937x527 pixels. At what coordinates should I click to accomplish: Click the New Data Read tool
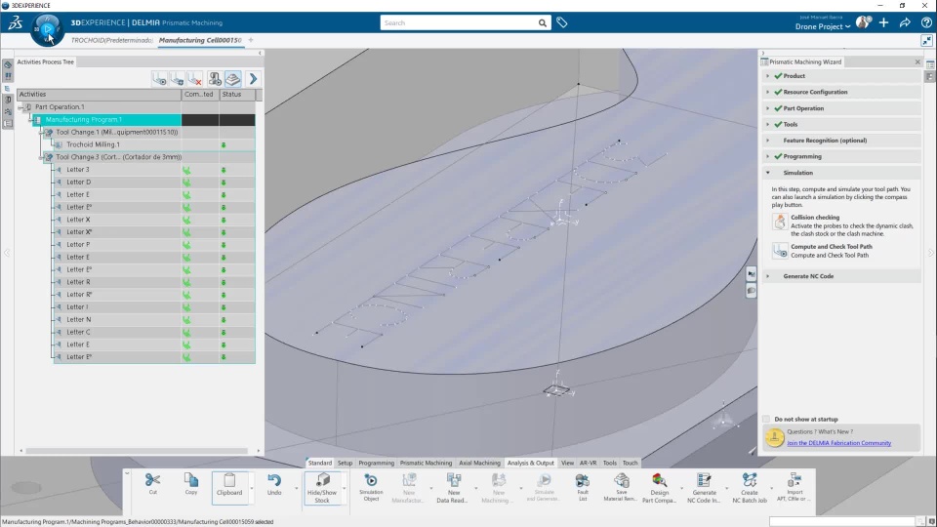[x=452, y=488]
